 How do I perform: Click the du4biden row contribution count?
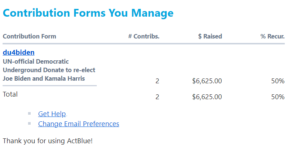[157, 81]
